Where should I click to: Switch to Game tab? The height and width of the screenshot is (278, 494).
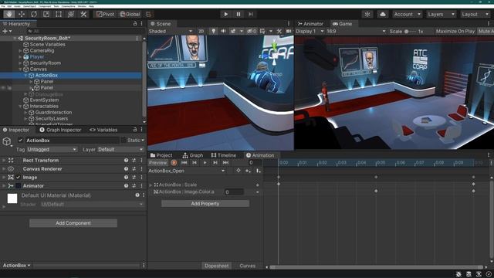tap(342, 24)
